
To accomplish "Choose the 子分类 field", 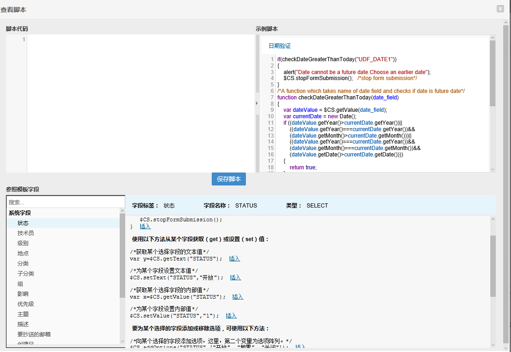I will pyautogui.click(x=26, y=274).
